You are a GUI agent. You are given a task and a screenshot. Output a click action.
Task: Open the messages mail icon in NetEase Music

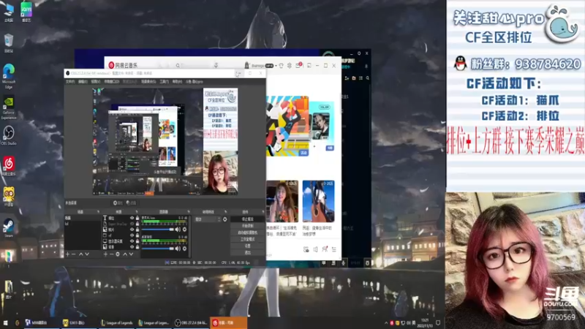click(x=298, y=65)
